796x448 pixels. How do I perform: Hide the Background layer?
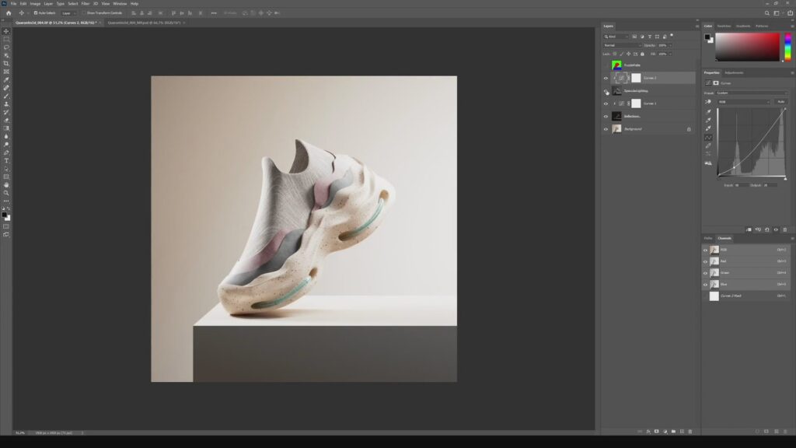(x=606, y=129)
